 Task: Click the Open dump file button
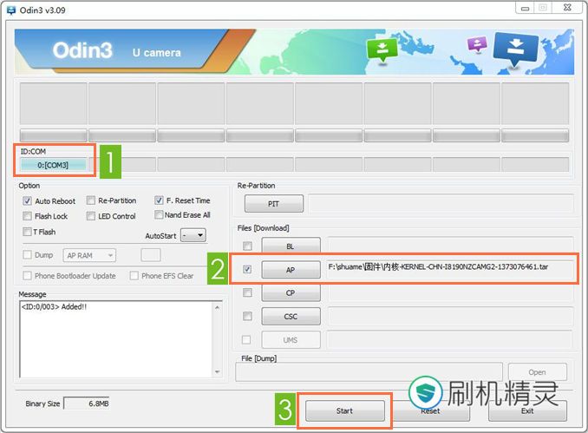click(537, 372)
